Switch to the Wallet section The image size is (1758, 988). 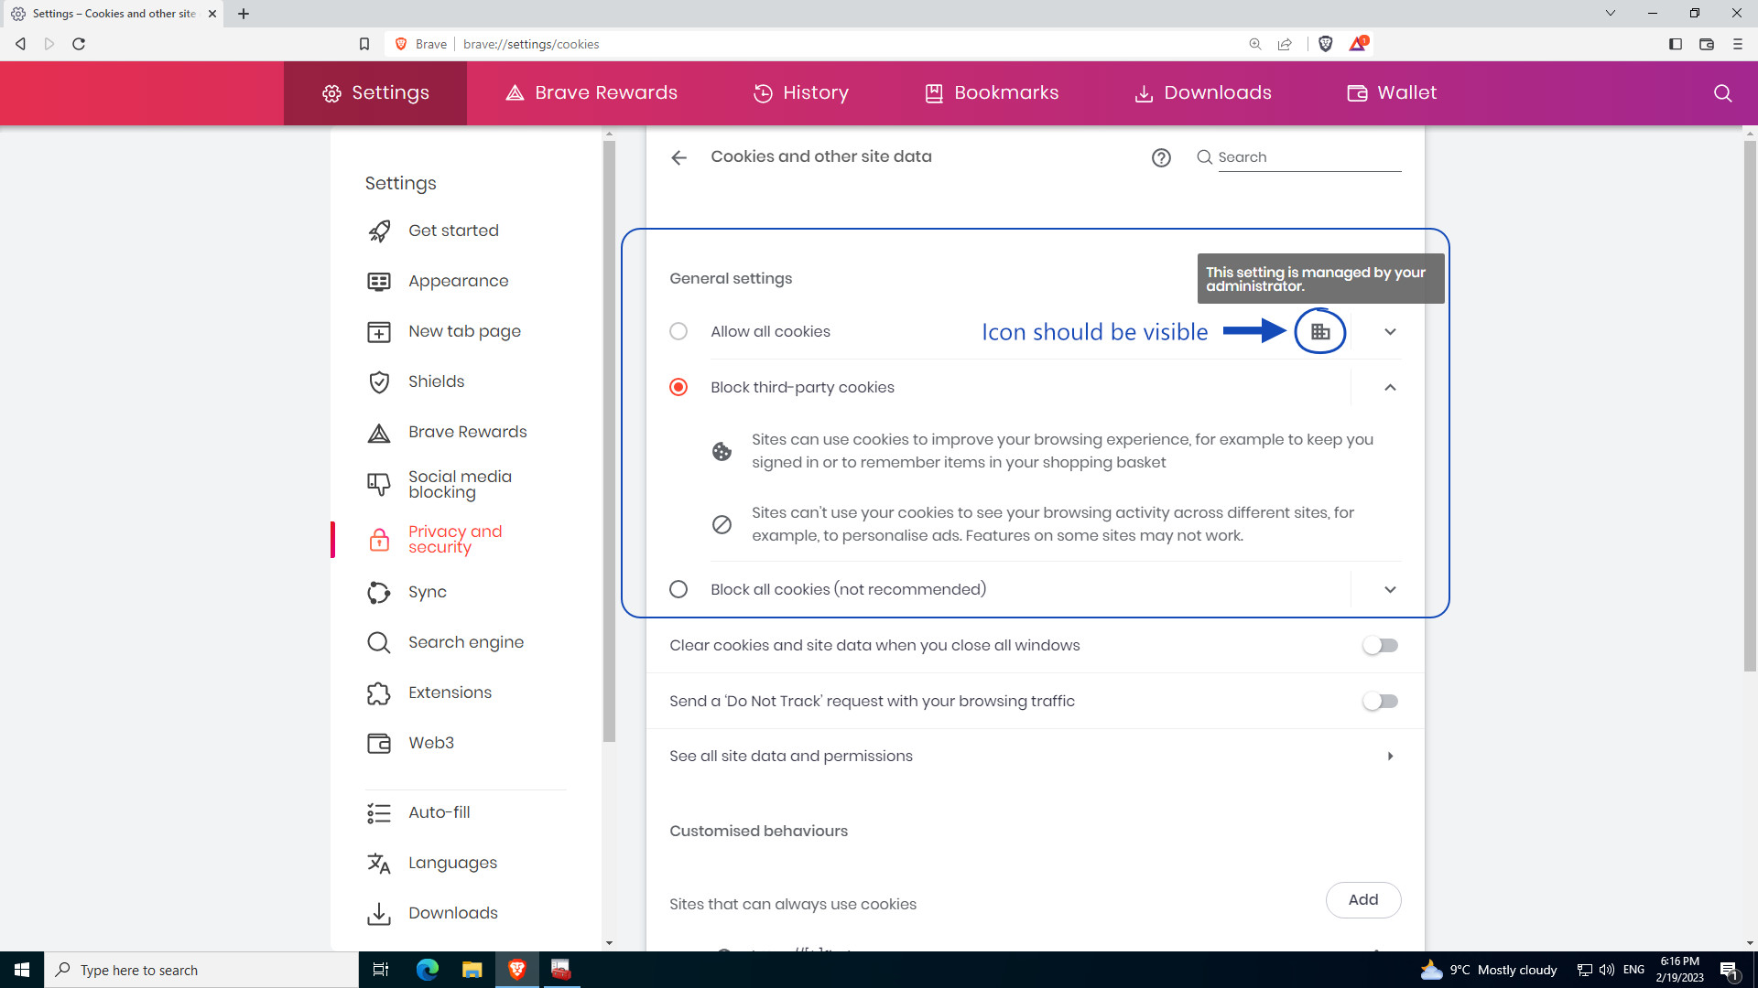pos(1392,92)
